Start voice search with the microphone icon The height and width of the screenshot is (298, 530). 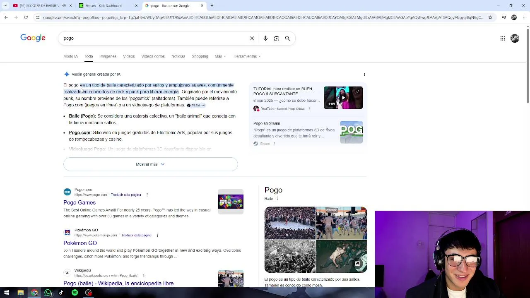tap(265, 38)
